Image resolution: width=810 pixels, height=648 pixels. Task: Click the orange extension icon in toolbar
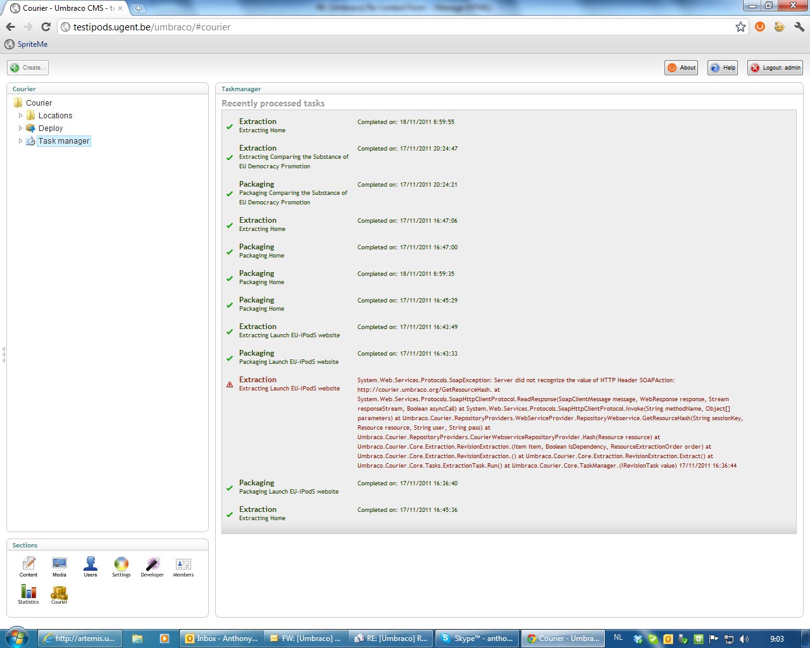(x=760, y=27)
